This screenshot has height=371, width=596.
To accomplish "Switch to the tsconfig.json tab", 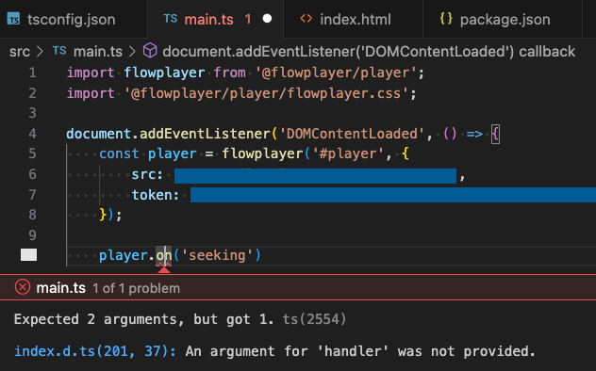I will [74, 19].
